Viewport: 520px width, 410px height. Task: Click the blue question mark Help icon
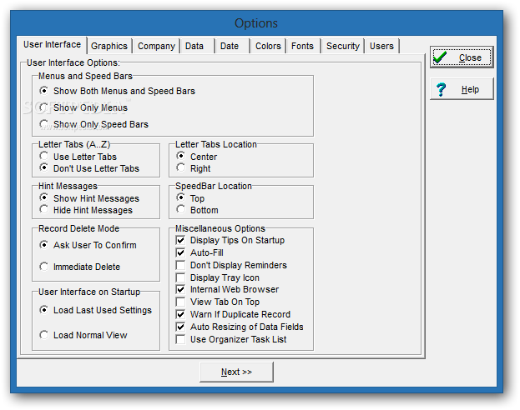click(x=441, y=89)
